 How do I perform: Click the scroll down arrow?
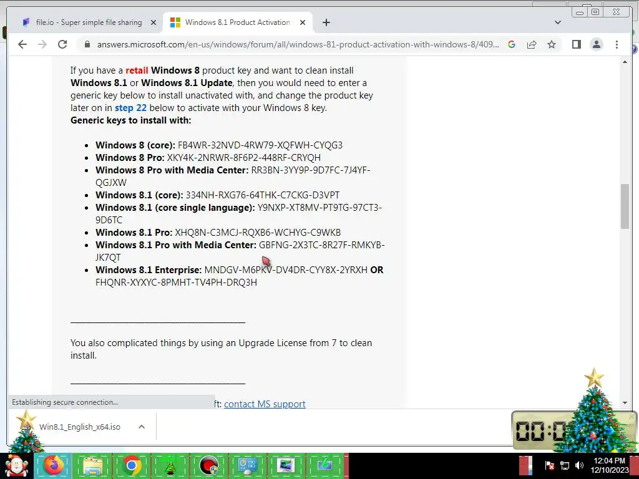pyautogui.click(x=625, y=403)
